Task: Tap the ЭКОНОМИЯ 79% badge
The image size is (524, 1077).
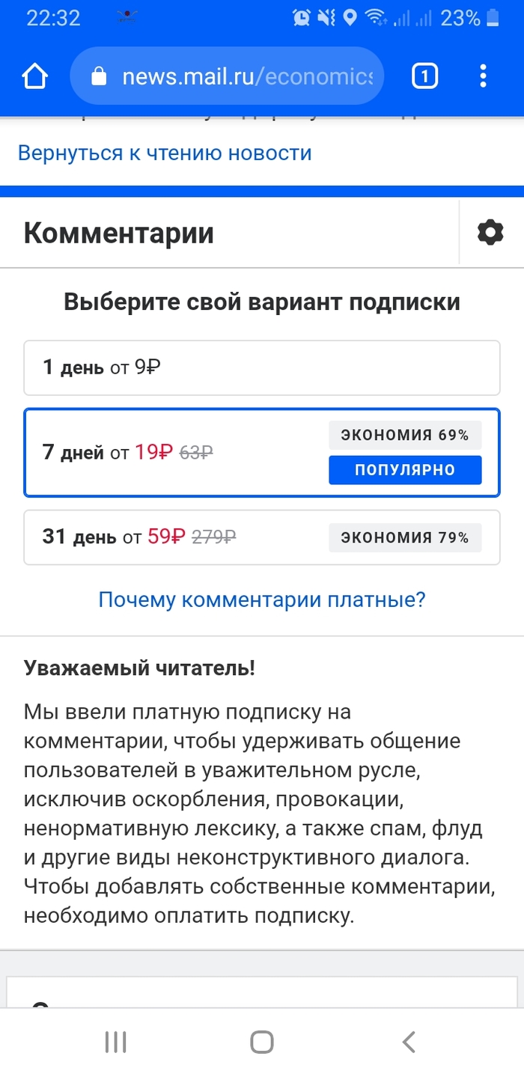Action: [405, 537]
